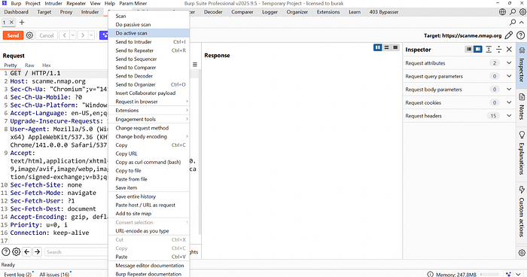
Task: Search within Repeater tabs magnifier
Action: [x=513, y=22]
